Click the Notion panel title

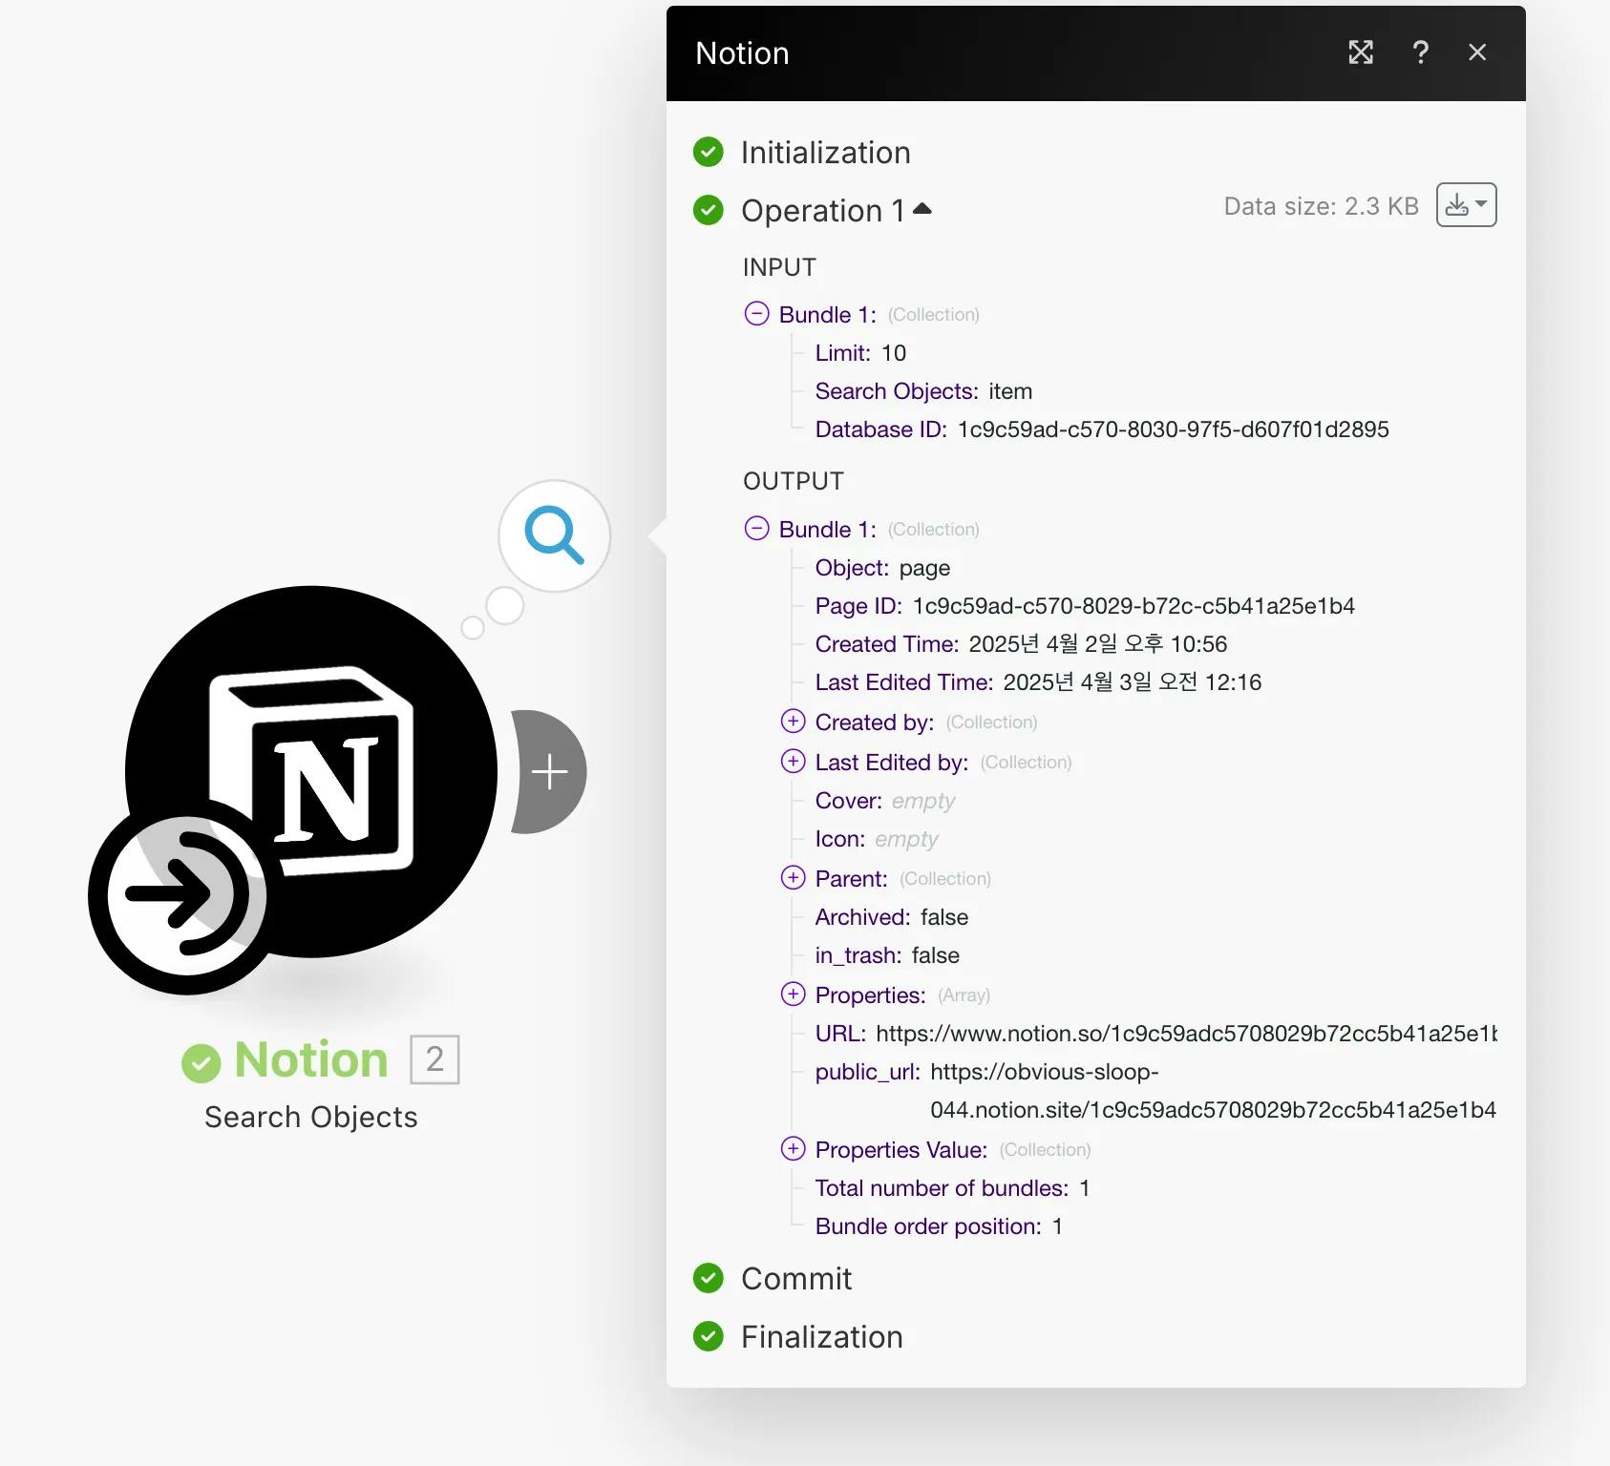742,53
